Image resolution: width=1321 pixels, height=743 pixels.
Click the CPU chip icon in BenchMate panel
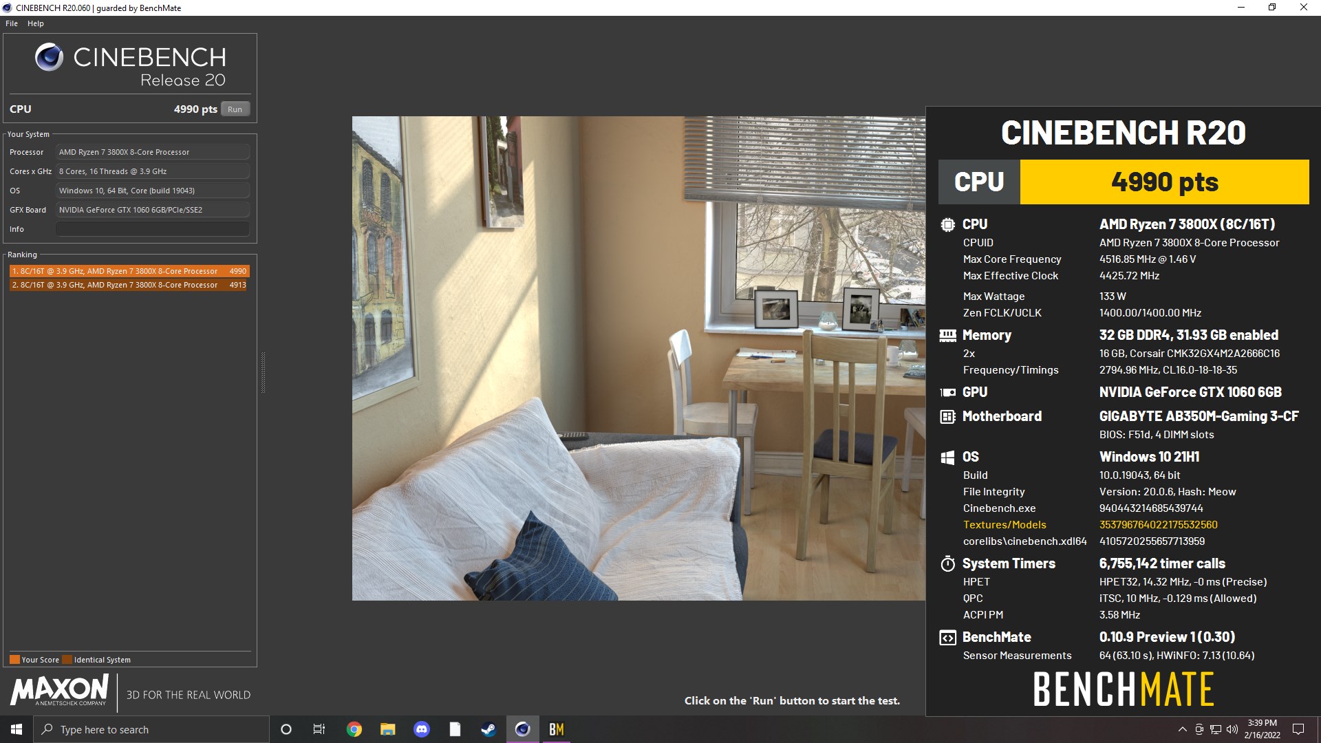pyautogui.click(x=948, y=224)
